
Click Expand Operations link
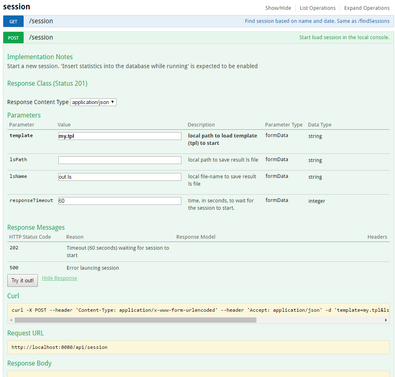click(366, 8)
